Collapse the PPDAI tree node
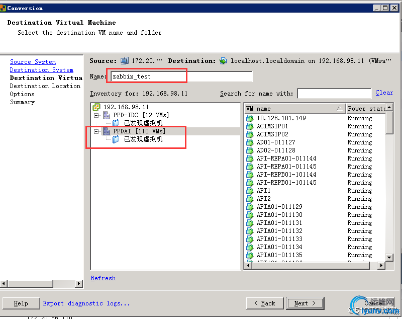Viewport: 402px width, 319px height. 96,131
